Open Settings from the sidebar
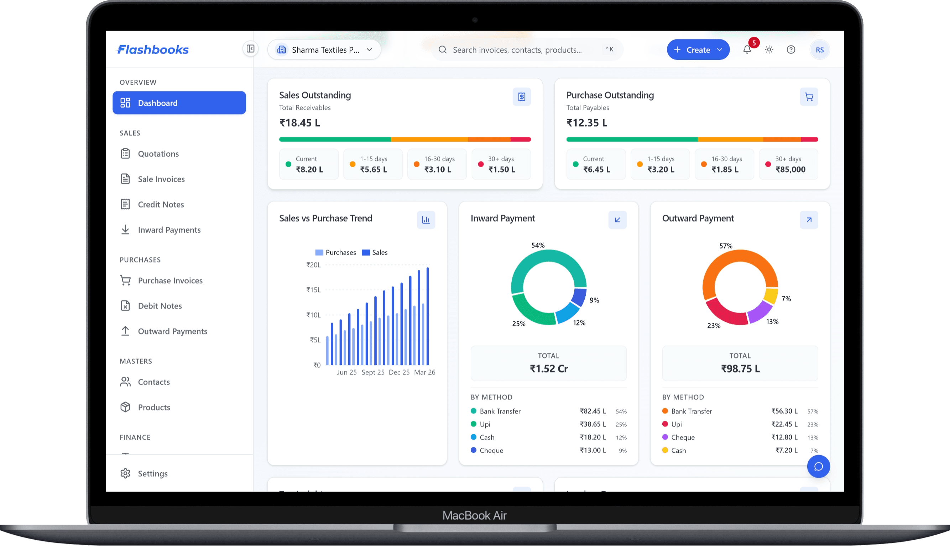Viewport: 950px width, 546px height. 152,473
